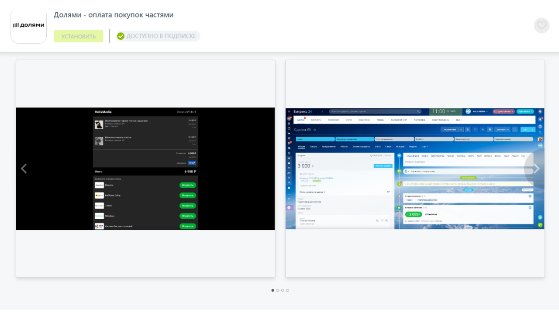Click the Долями app logo

(x=28, y=25)
